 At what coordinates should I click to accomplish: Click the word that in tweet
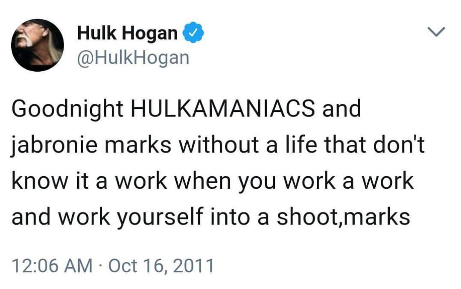pos(344,145)
